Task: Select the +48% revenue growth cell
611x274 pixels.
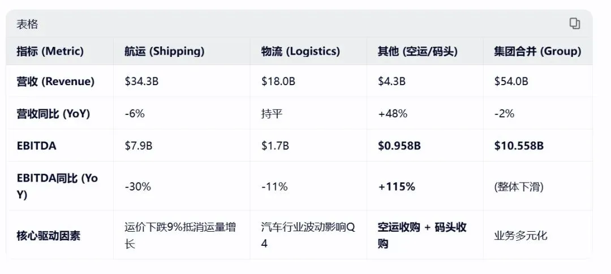Action: point(393,113)
